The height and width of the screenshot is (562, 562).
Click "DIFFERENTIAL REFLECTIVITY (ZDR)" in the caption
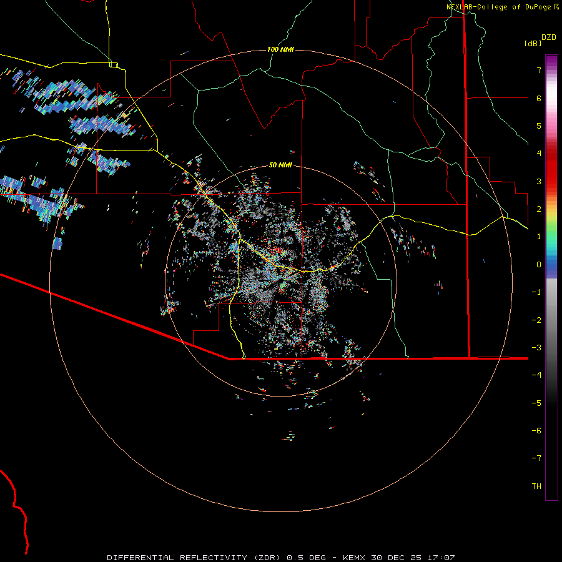point(195,558)
